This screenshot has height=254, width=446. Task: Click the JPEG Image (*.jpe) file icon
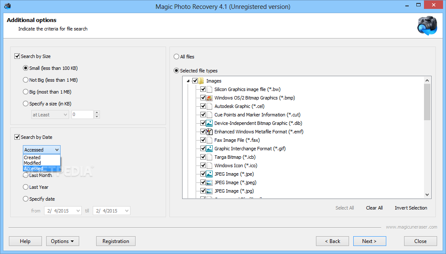pyautogui.click(x=209, y=174)
